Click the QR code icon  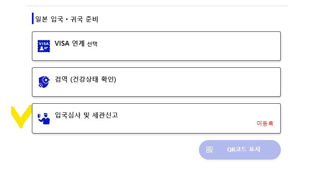tap(210, 149)
